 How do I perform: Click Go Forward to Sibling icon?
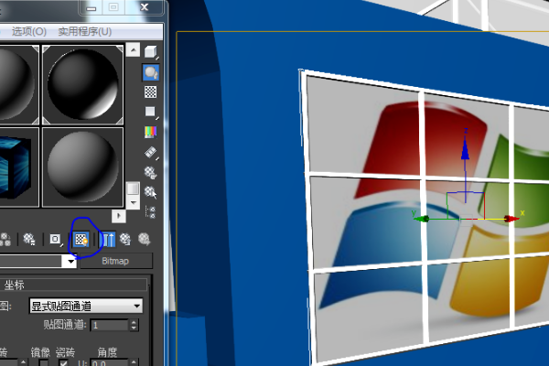click(x=145, y=239)
